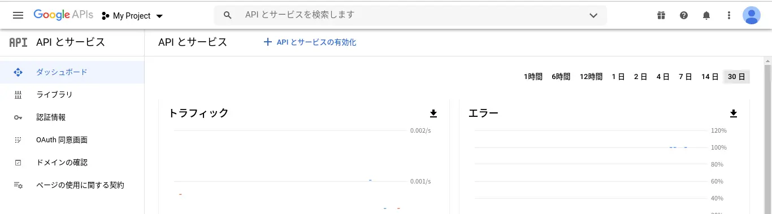Expand the My Project selector dropdown
Screen dimensions: 772x214
coord(132,16)
